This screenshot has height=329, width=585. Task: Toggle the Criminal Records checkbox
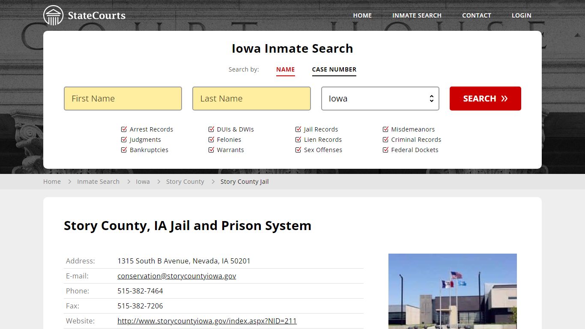pyautogui.click(x=385, y=140)
